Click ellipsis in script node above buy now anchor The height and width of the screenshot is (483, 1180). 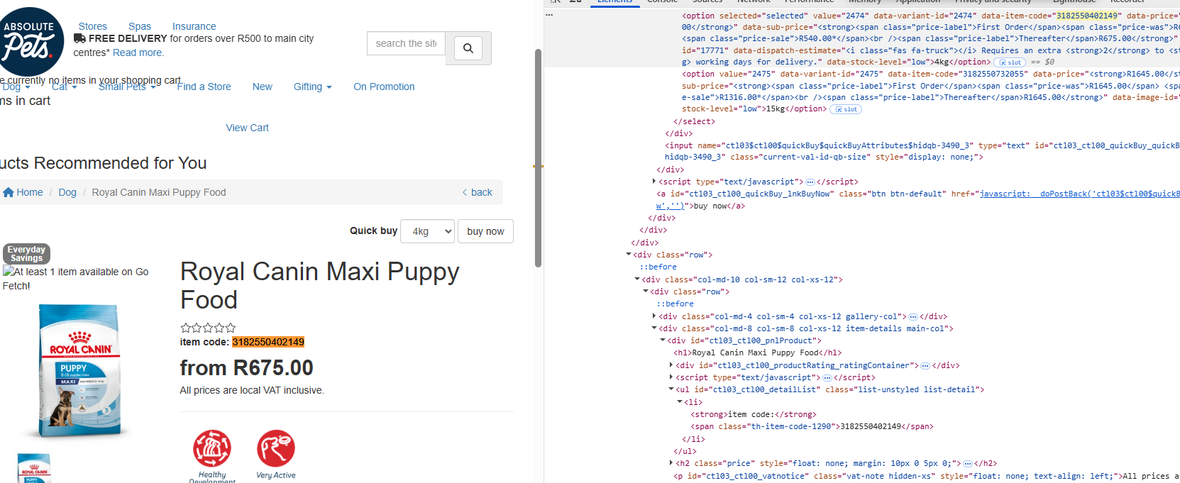tap(810, 182)
